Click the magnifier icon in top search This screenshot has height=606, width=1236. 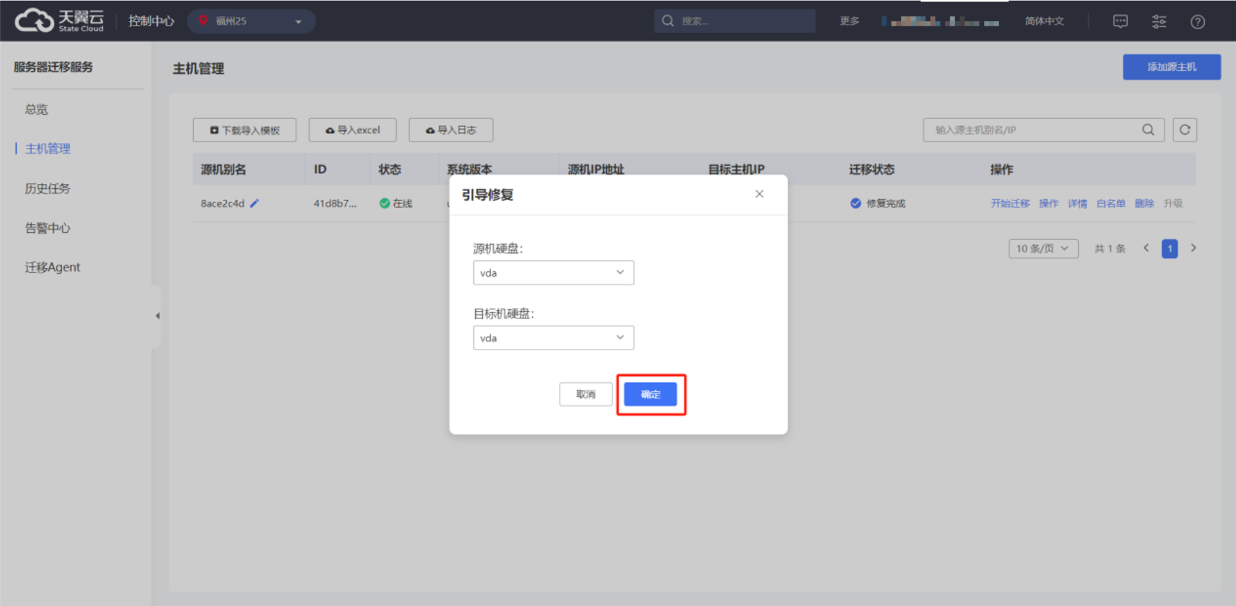click(x=668, y=21)
